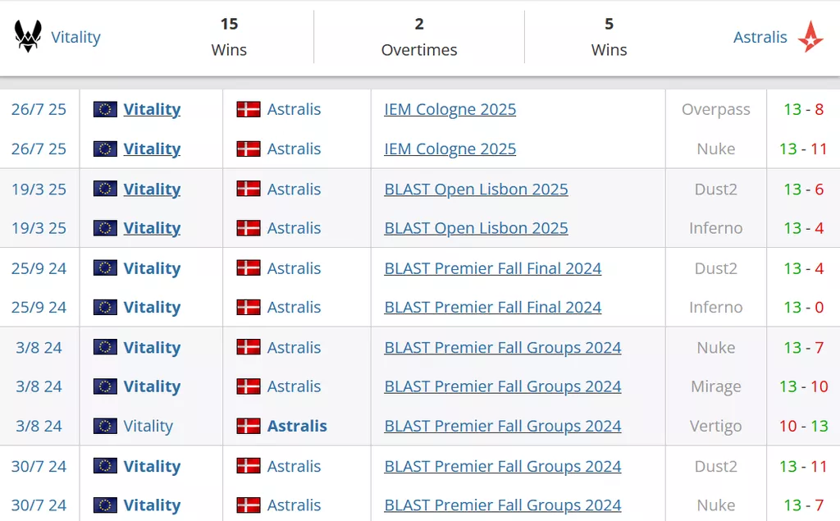Viewport: 840px width, 521px height.
Task: Open BLAST Premier Fall Final 2024 Inferno match link
Action: [x=492, y=307]
